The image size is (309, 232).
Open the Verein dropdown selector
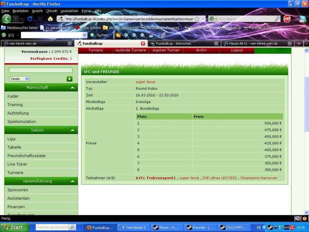click(x=19, y=79)
